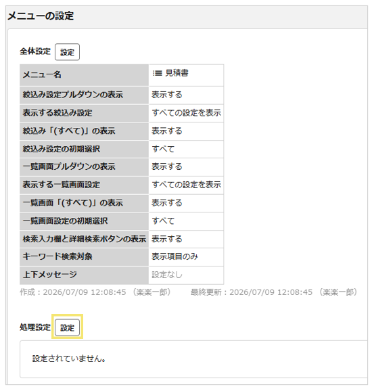Select the メニュー名 row header

84,75
